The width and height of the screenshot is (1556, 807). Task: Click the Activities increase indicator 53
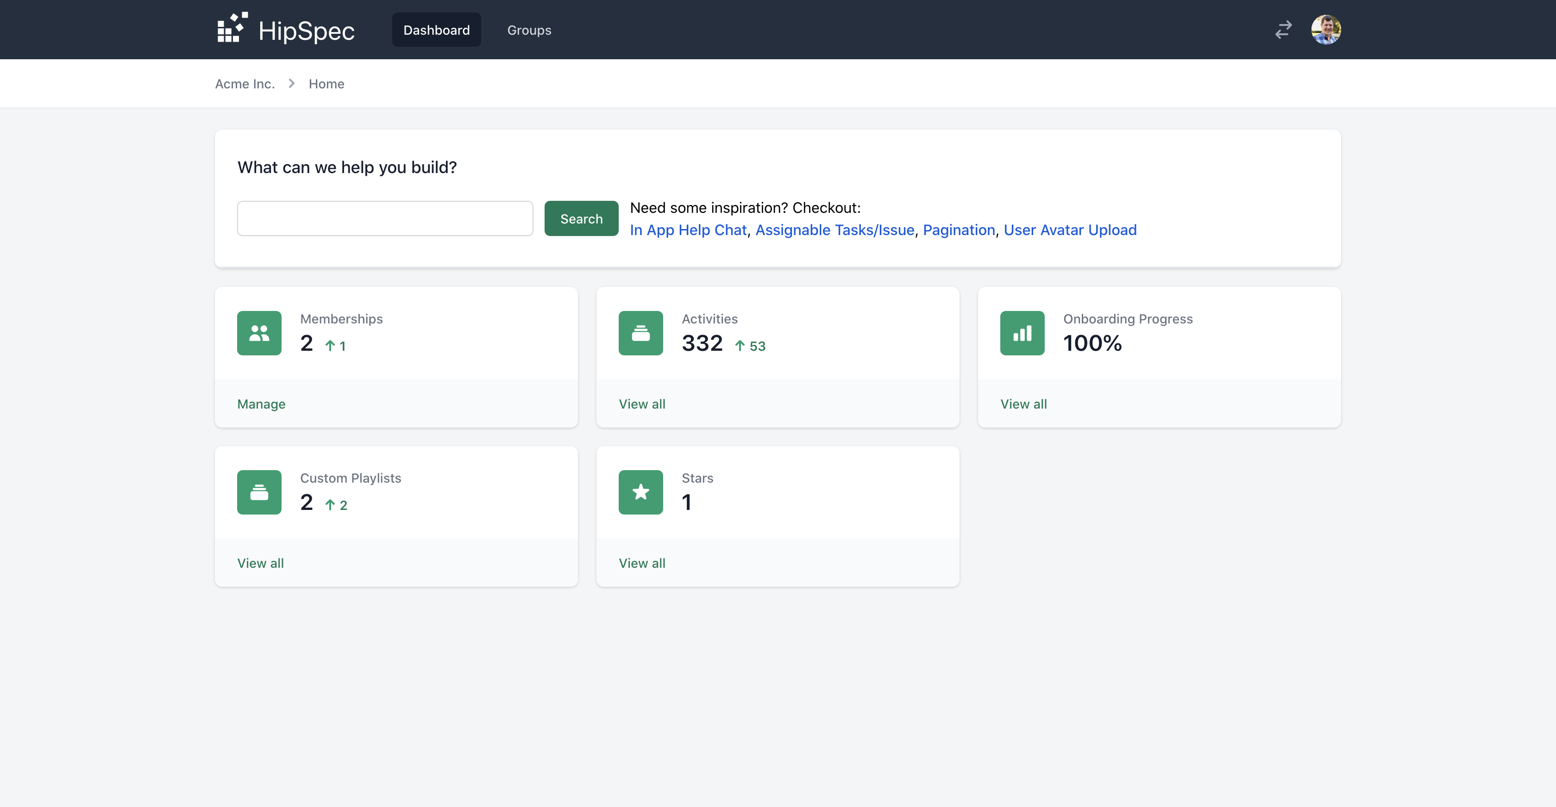click(750, 346)
